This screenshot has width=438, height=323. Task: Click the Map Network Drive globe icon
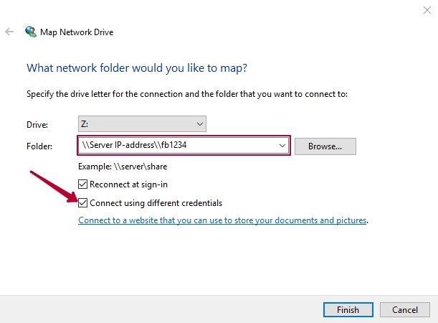[30, 32]
